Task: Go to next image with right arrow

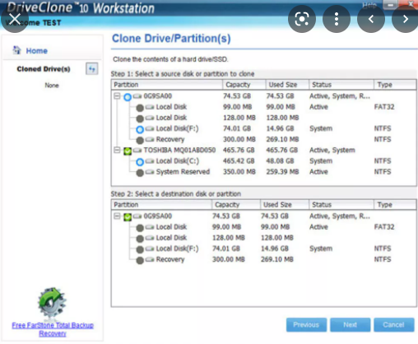Action: tap(406, 19)
